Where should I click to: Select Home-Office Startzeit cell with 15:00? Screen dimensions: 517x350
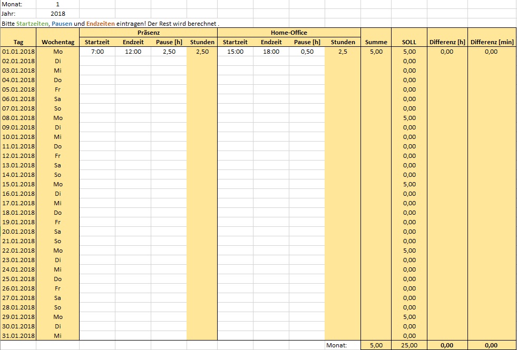[x=235, y=52]
